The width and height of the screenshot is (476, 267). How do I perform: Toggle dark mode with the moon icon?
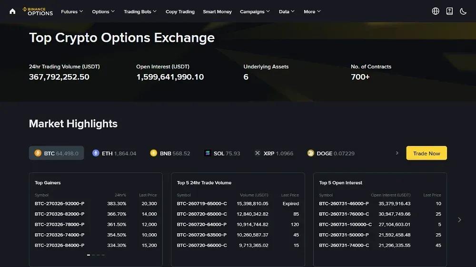(463, 11)
